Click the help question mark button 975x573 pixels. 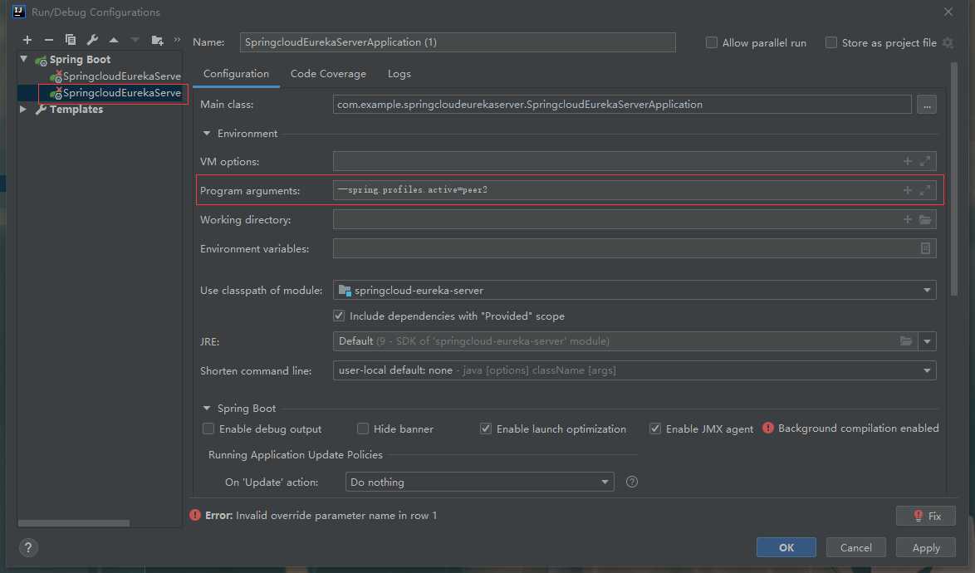click(28, 547)
